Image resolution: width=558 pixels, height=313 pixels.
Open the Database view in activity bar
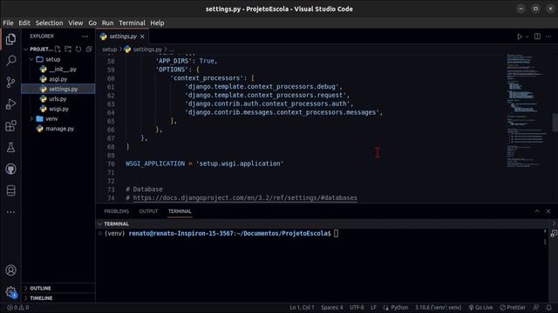coord(10,190)
